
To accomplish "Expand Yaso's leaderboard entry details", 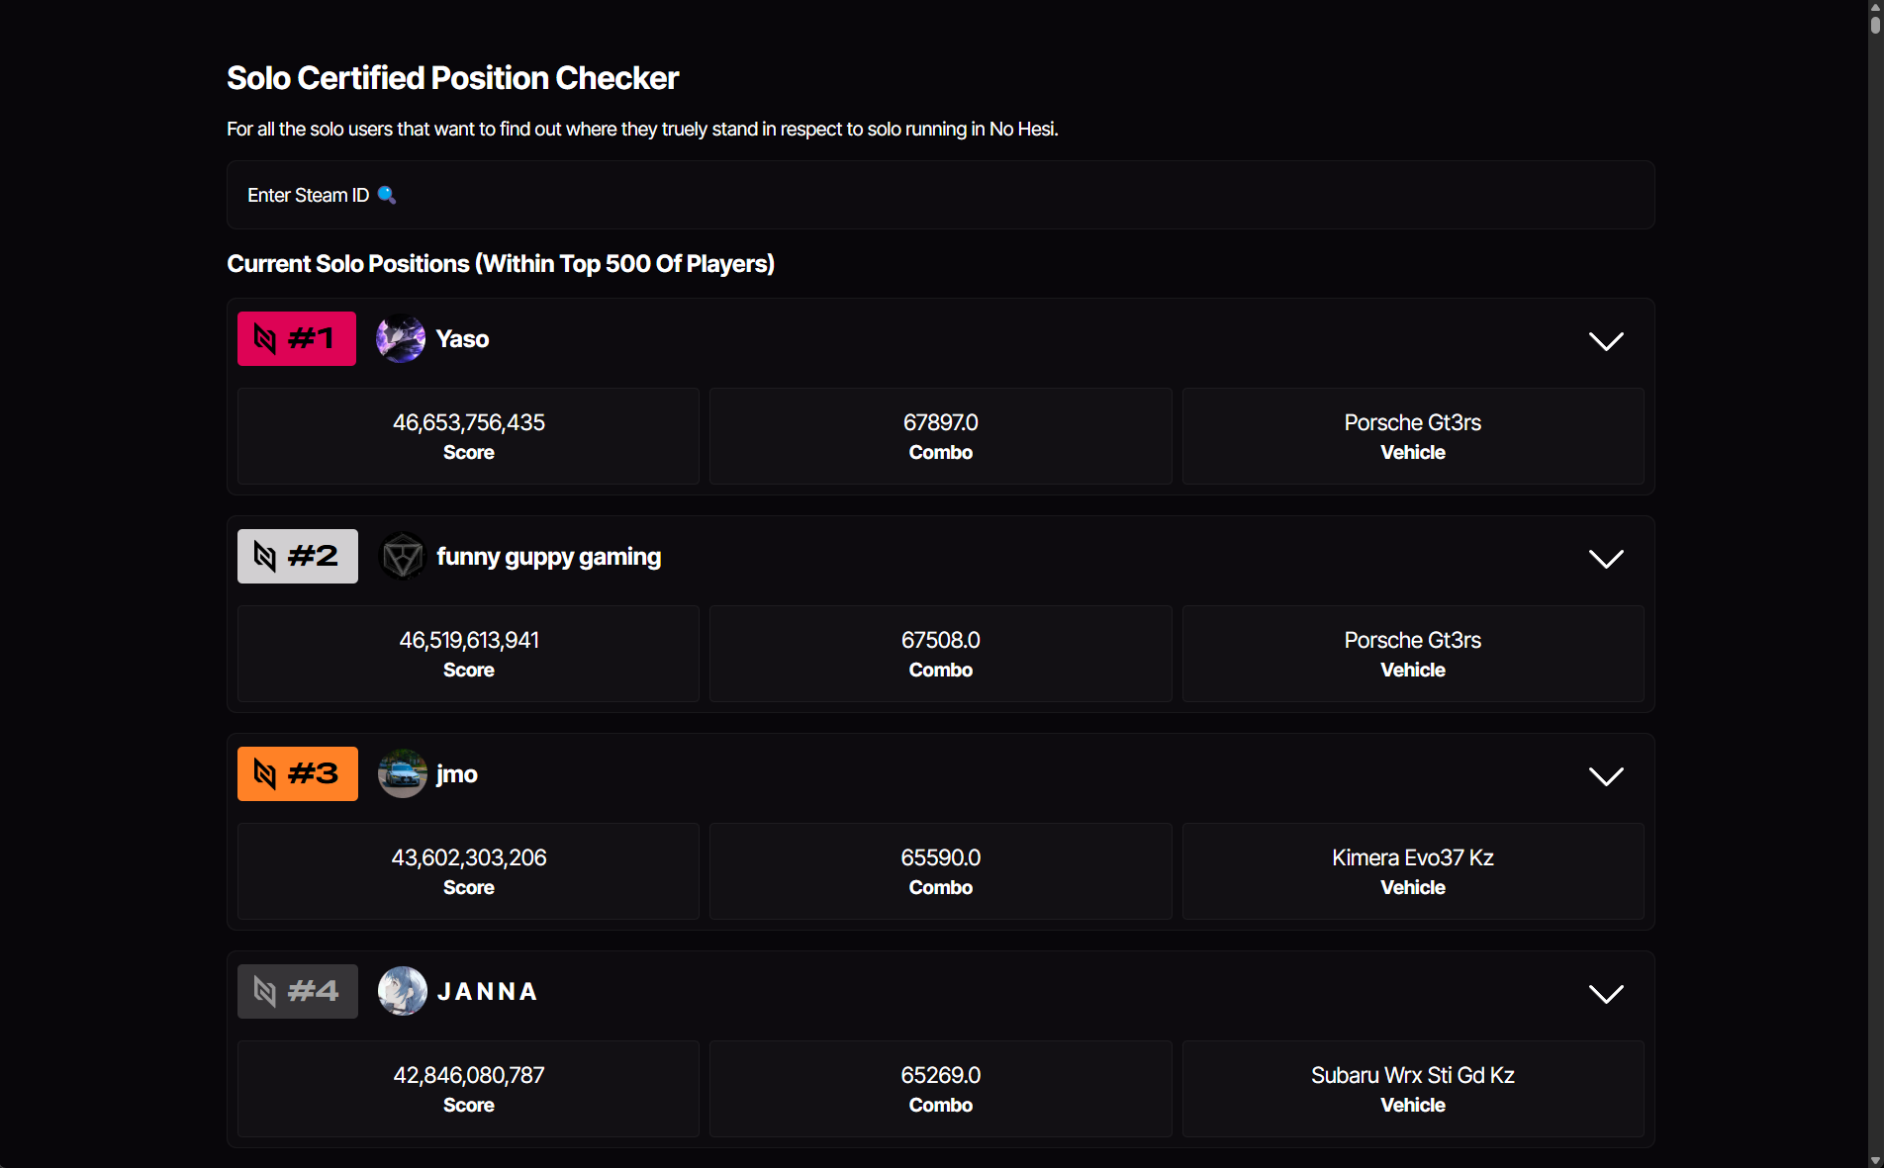I will 1605,341.
